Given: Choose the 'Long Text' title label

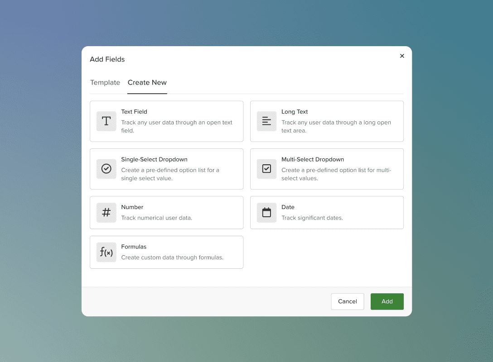Looking at the screenshot, I should (x=295, y=112).
